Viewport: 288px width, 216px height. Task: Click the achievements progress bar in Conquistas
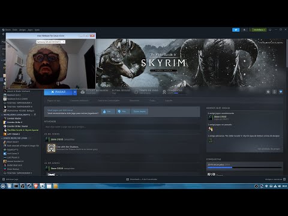coord(245,167)
